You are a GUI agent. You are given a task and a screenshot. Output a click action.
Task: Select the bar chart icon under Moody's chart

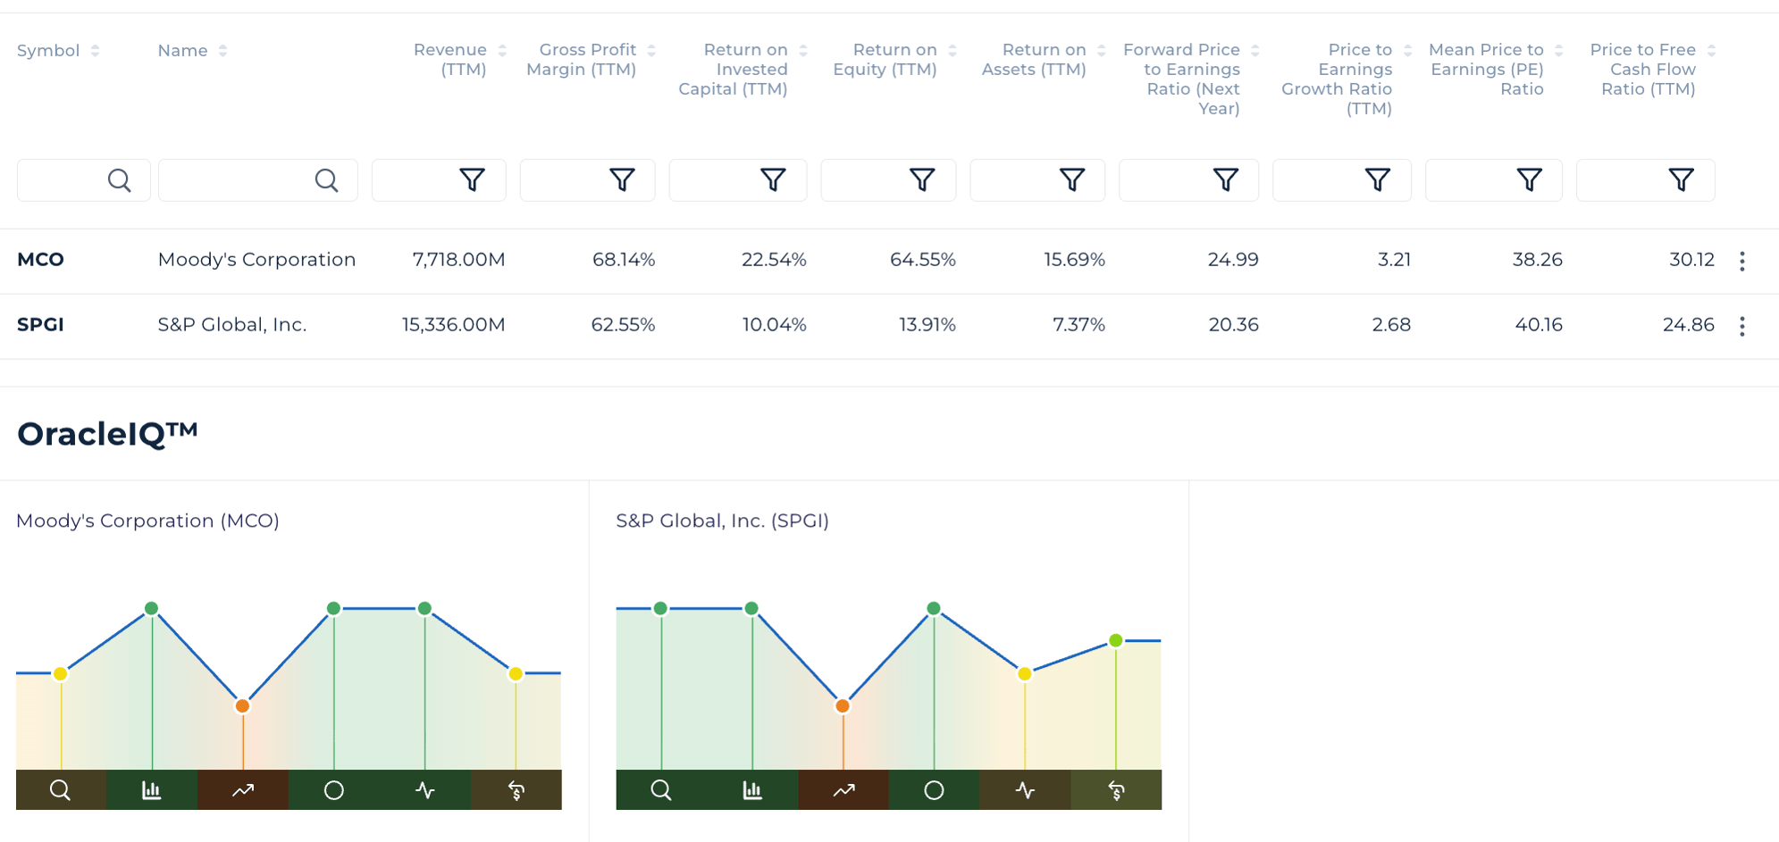coord(152,790)
